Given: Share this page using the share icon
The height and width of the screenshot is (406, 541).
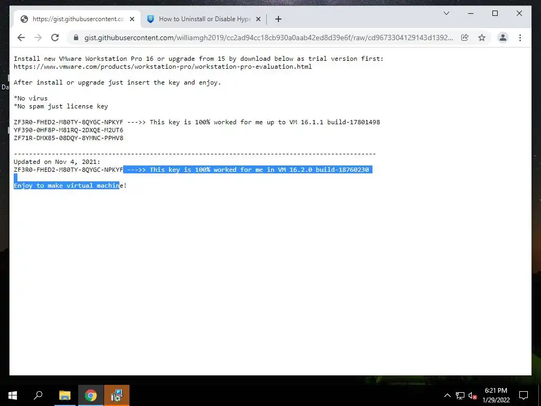Looking at the screenshot, I should pos(465,38).
